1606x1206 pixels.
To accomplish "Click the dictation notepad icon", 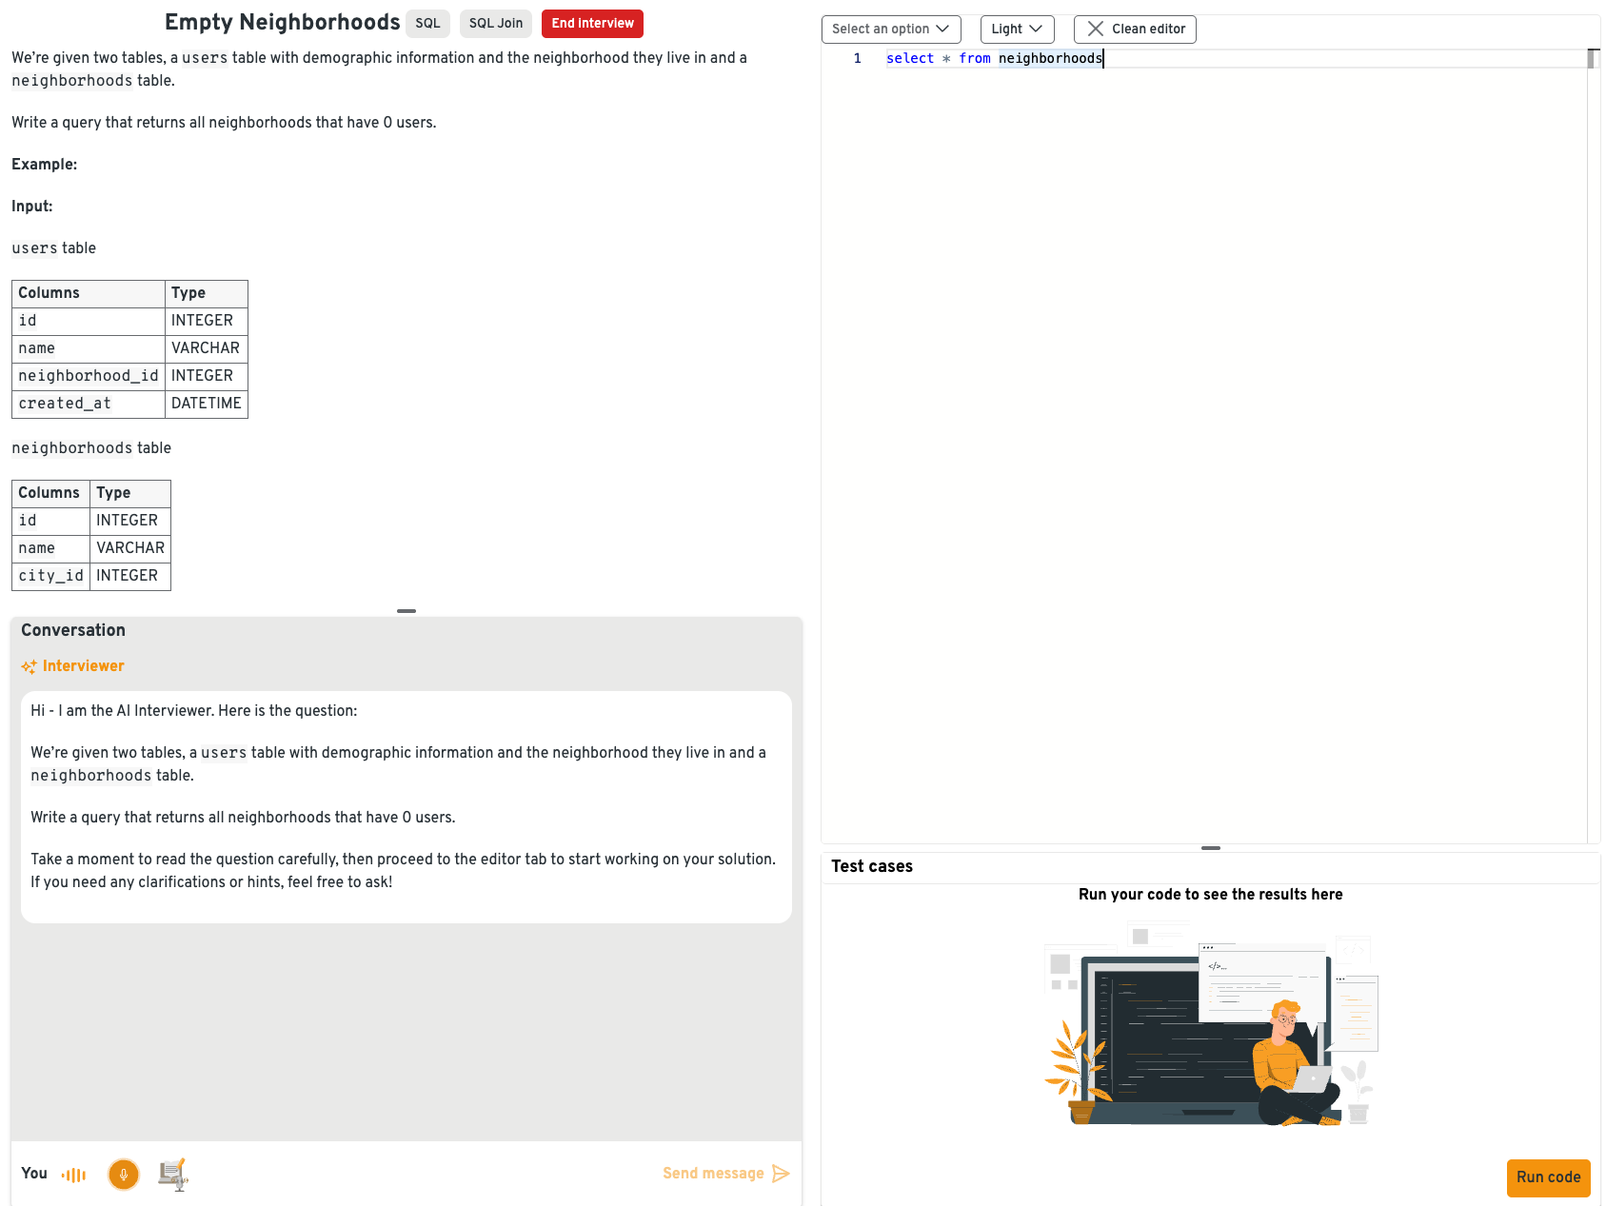I will tap(173, 1175).
